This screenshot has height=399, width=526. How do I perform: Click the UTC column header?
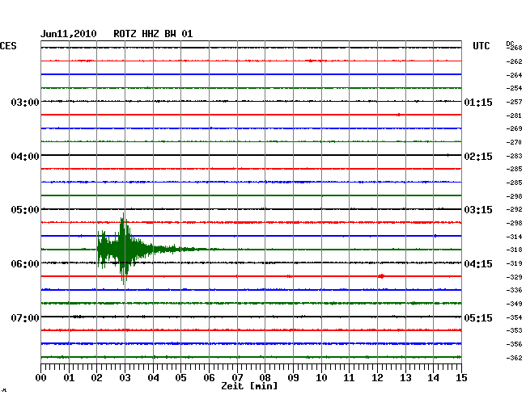pyautogui.click(x=481, y=46)
